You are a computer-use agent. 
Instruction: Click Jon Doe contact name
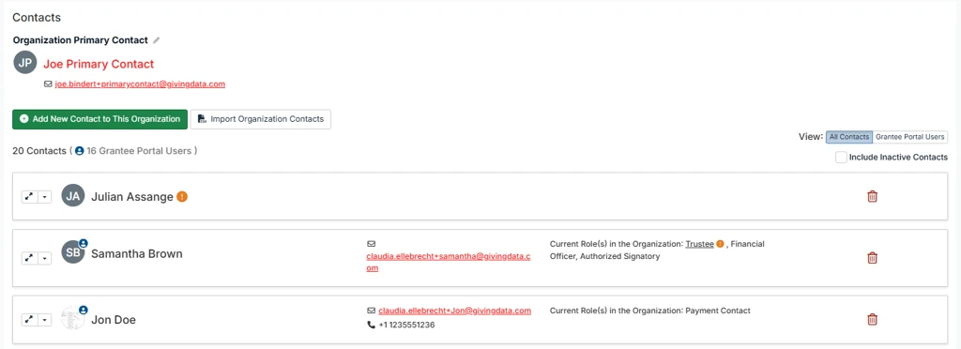click(x=114, y=320)
